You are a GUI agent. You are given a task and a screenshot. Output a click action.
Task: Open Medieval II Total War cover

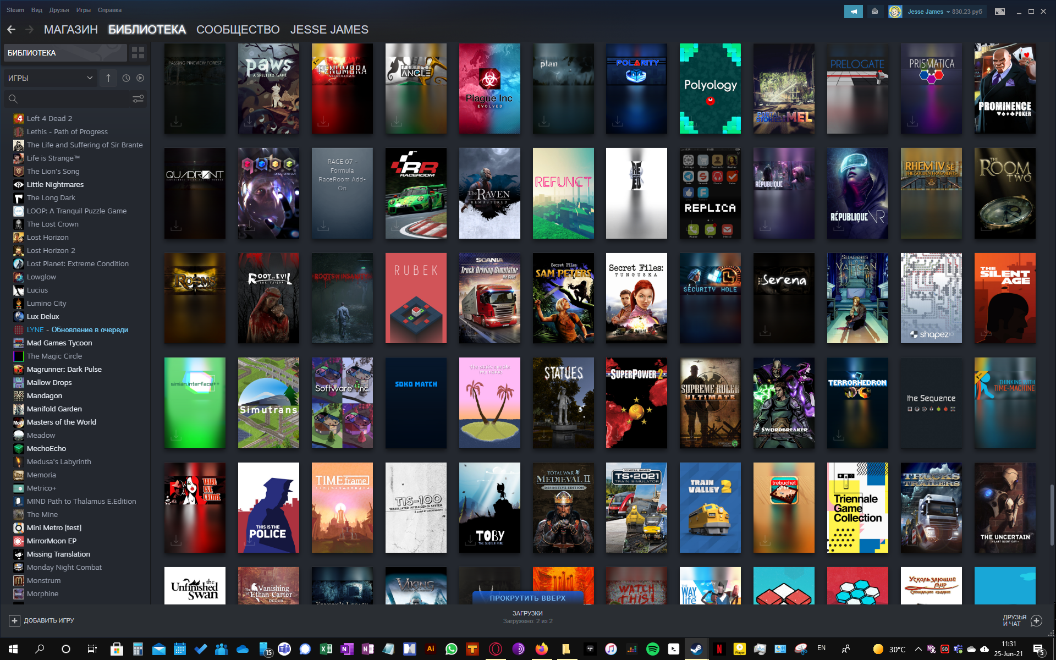563,508
